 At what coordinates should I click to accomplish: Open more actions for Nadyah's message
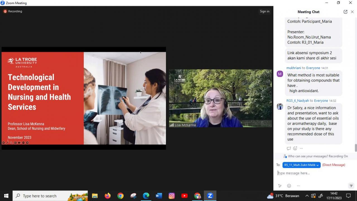(301, 149)
